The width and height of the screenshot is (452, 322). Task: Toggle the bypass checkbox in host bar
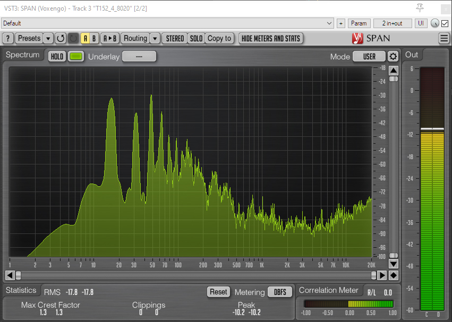[445, 23]
